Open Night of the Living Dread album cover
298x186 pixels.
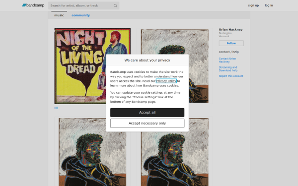(92, 66)
